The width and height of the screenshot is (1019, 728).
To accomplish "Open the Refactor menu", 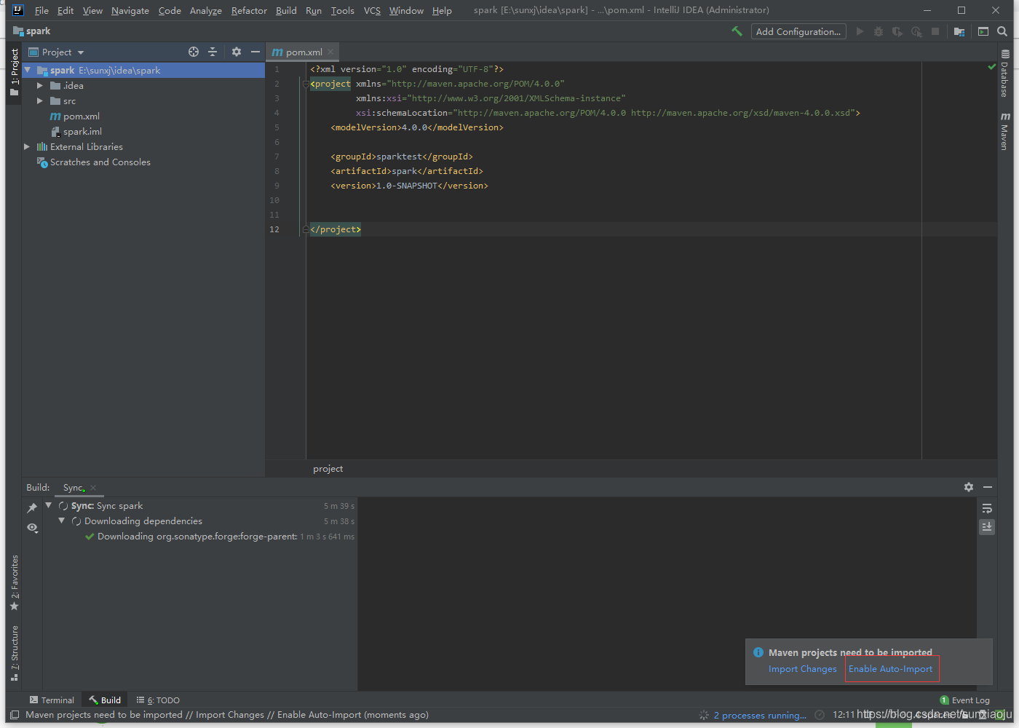I will coord(249,10).
